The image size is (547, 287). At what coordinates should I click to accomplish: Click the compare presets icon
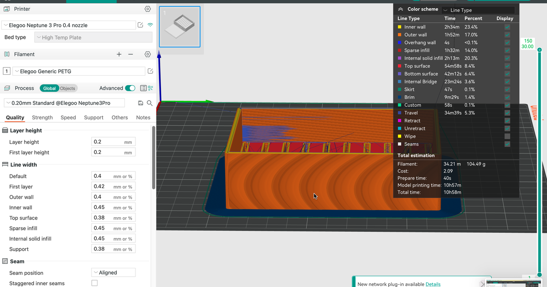pyautogui.click(x=150, y=88)
